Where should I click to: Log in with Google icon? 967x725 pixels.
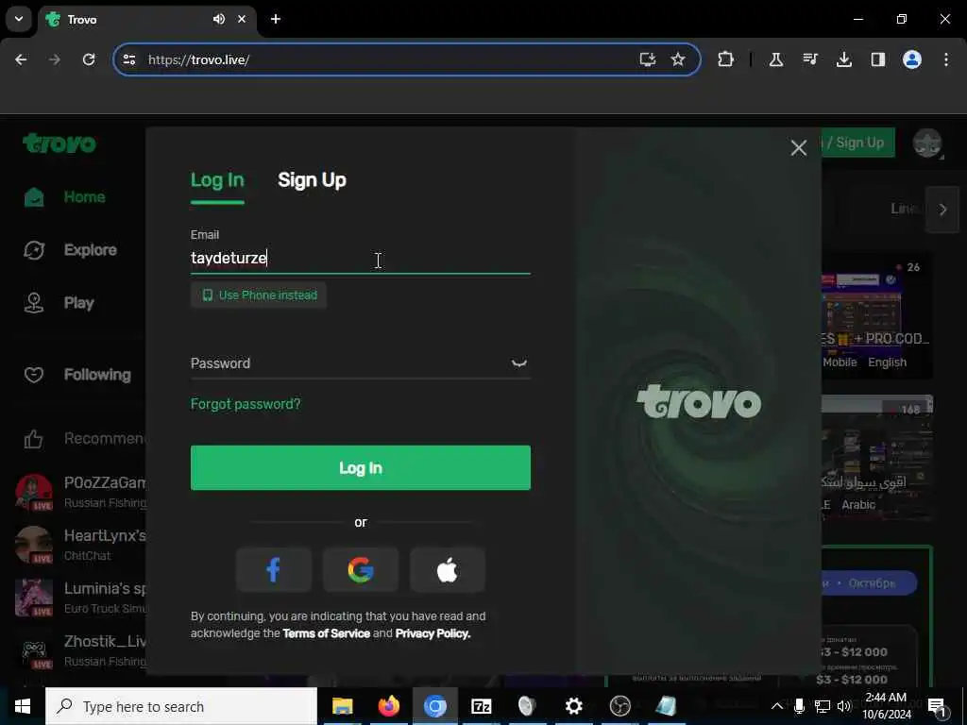click(360, 569)
